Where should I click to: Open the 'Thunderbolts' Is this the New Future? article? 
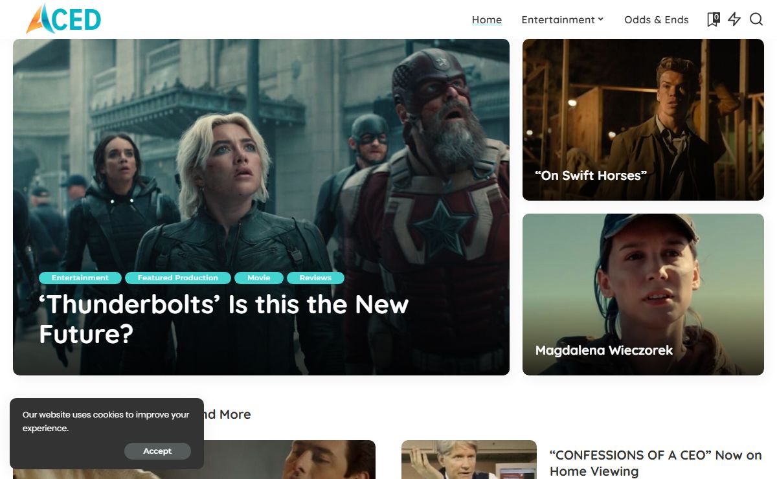(x=224, y=318)
